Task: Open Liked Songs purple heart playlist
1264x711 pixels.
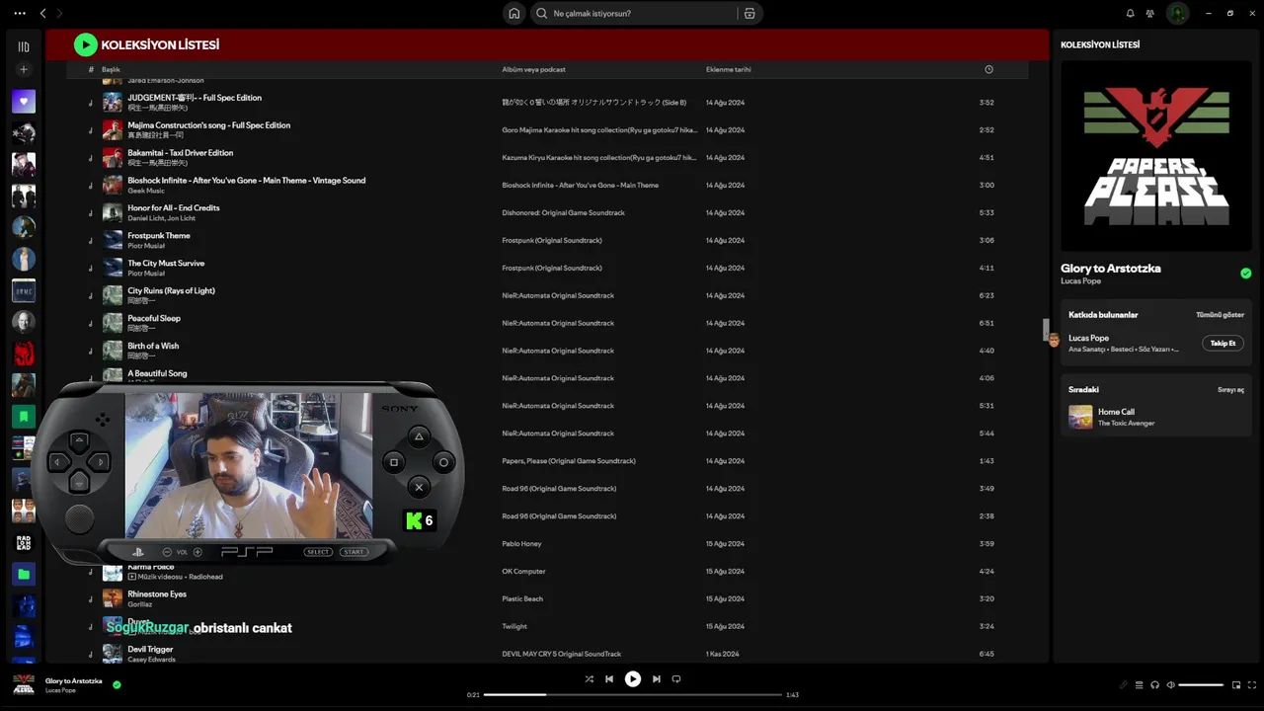Action: click(24, 101)
